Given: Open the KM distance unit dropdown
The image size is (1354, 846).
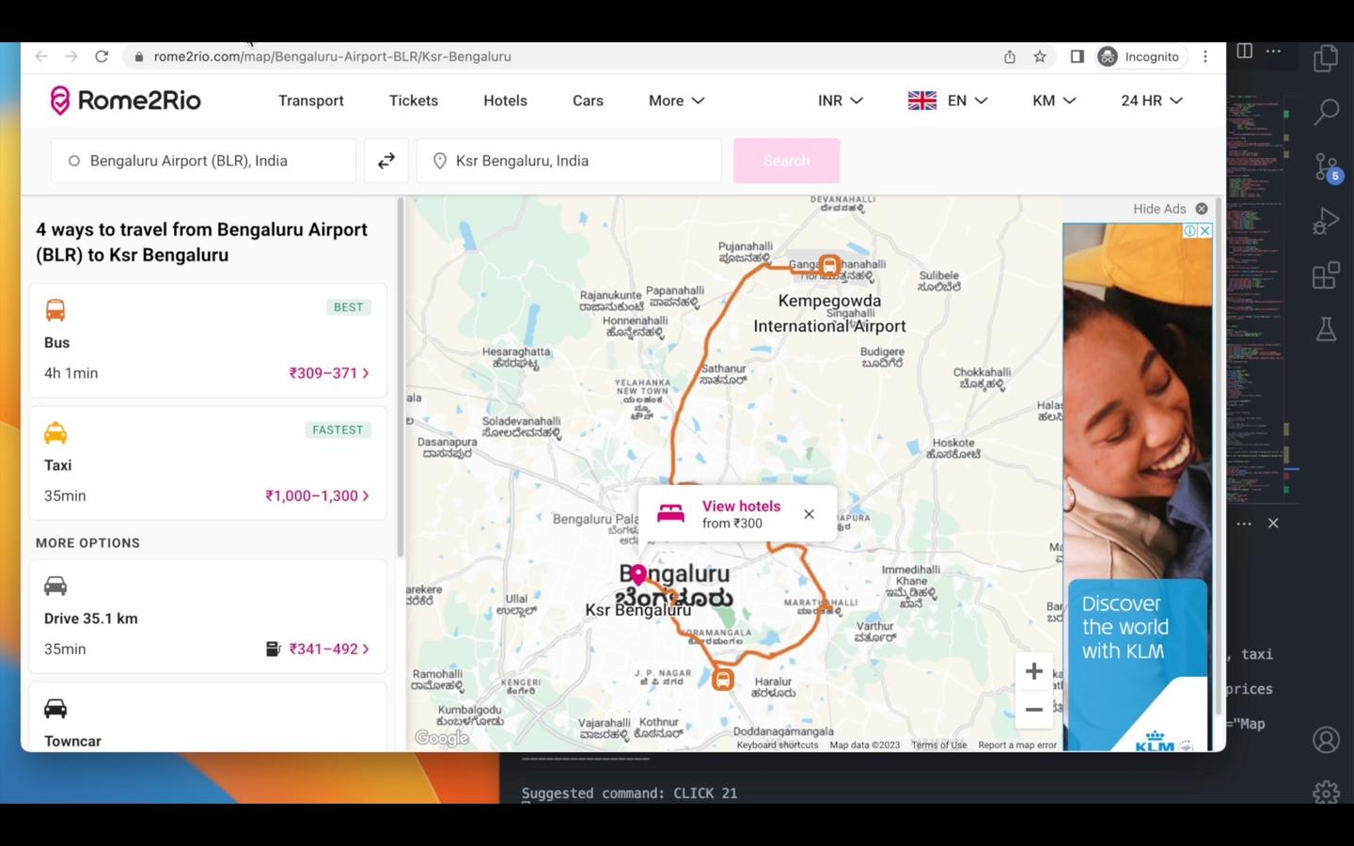Looking at the screenshot, I should (x=1054, y=101).
